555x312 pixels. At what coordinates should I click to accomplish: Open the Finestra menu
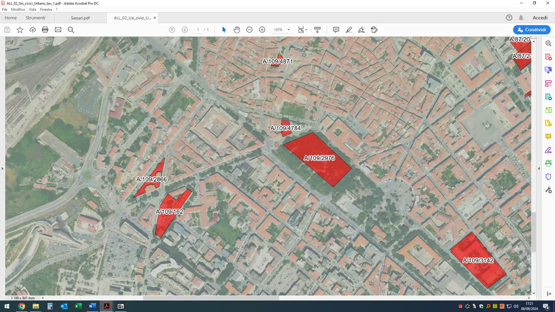click(x=46, y=10)
